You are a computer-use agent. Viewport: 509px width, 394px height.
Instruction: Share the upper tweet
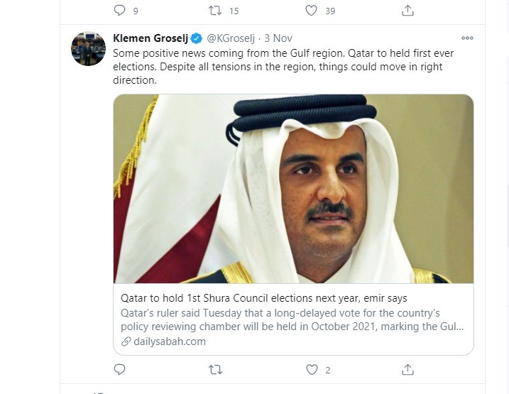(407, 11)
